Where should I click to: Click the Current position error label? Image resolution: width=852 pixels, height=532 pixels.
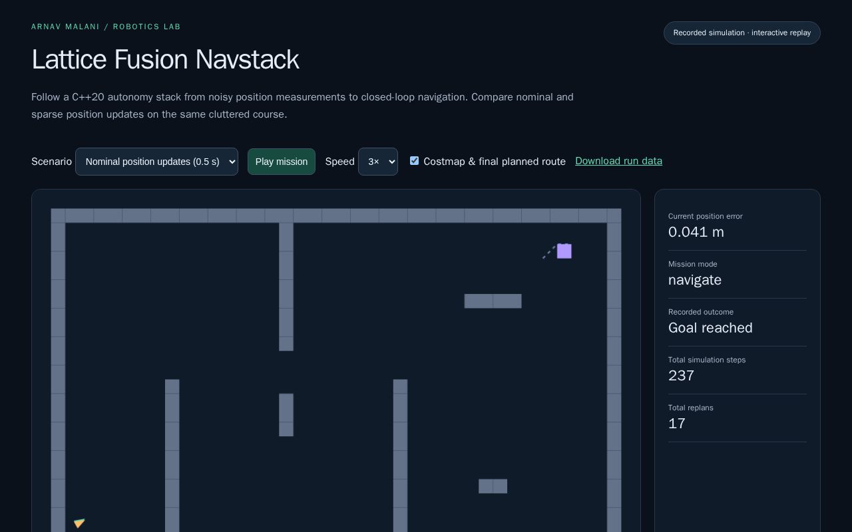coord(705,216)
